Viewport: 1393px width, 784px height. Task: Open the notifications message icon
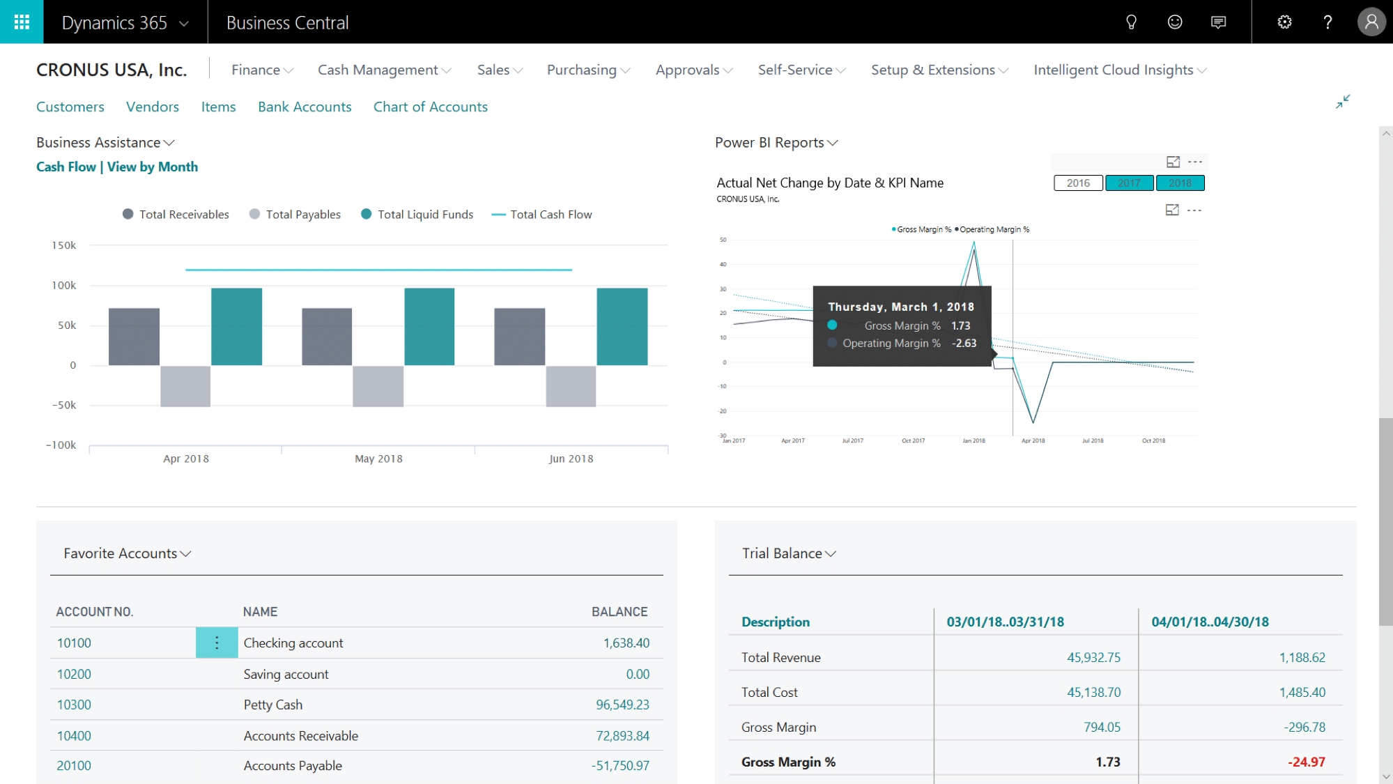click(x=1218, y=22)
